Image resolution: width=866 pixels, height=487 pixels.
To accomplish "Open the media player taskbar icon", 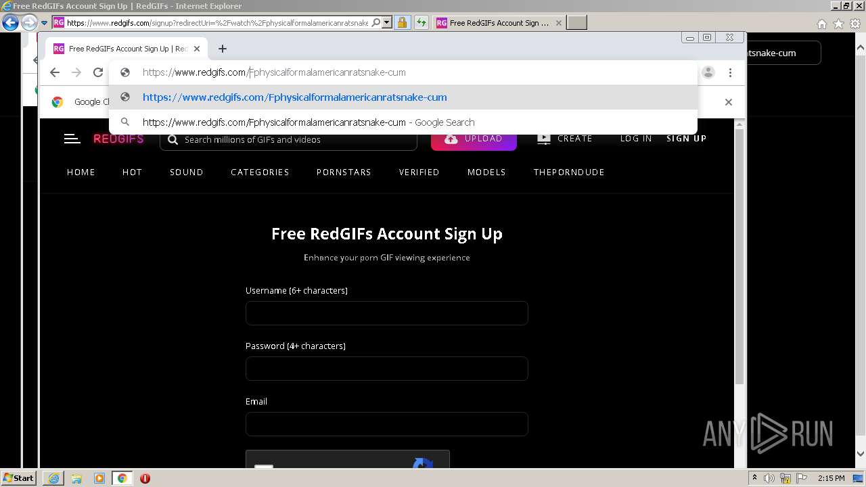I will pos(99,478).
